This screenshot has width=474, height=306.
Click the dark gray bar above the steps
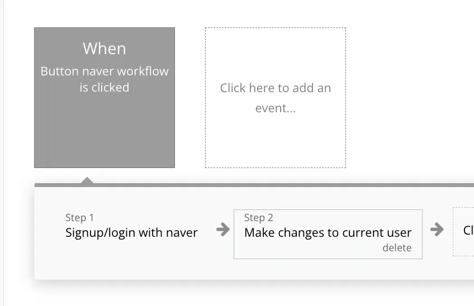279,185
